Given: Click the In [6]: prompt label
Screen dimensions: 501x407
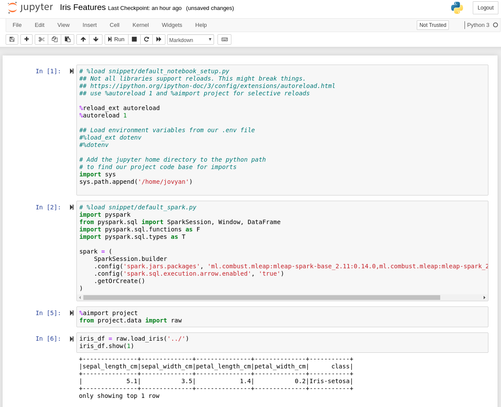Looking at the screenshot, I should coord(48,339).
